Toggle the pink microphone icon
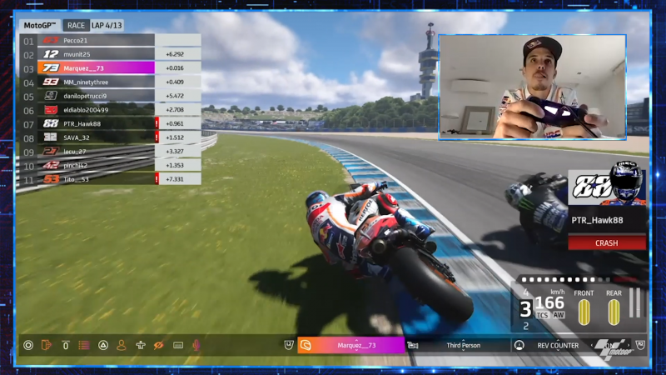 click(196, 345)
